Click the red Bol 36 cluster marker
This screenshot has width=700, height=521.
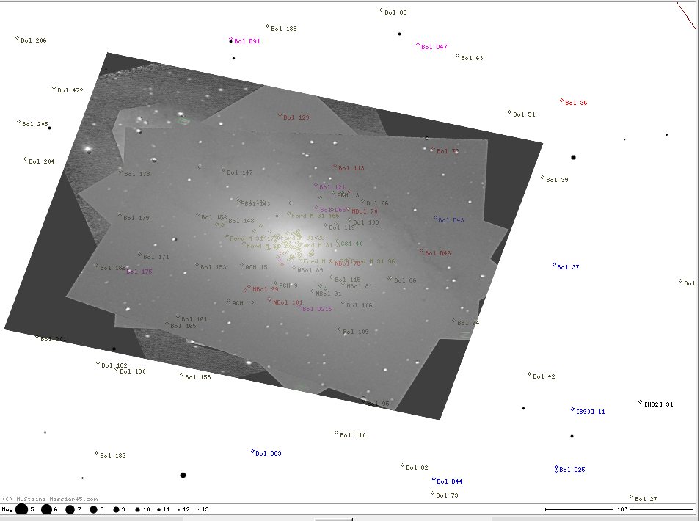pos(562,101)
